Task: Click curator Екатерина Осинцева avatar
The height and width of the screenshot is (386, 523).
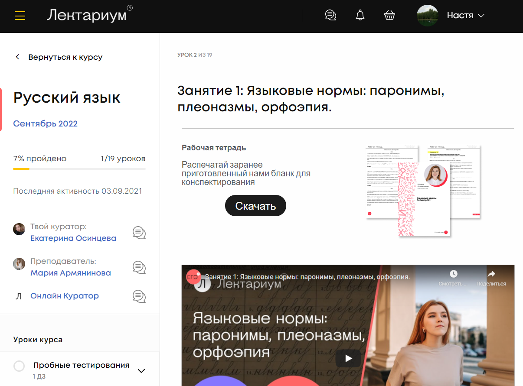Action: (x=19, y=229)
